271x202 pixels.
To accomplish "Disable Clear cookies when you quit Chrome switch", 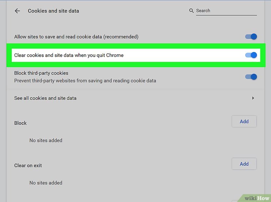I will 251,55.
